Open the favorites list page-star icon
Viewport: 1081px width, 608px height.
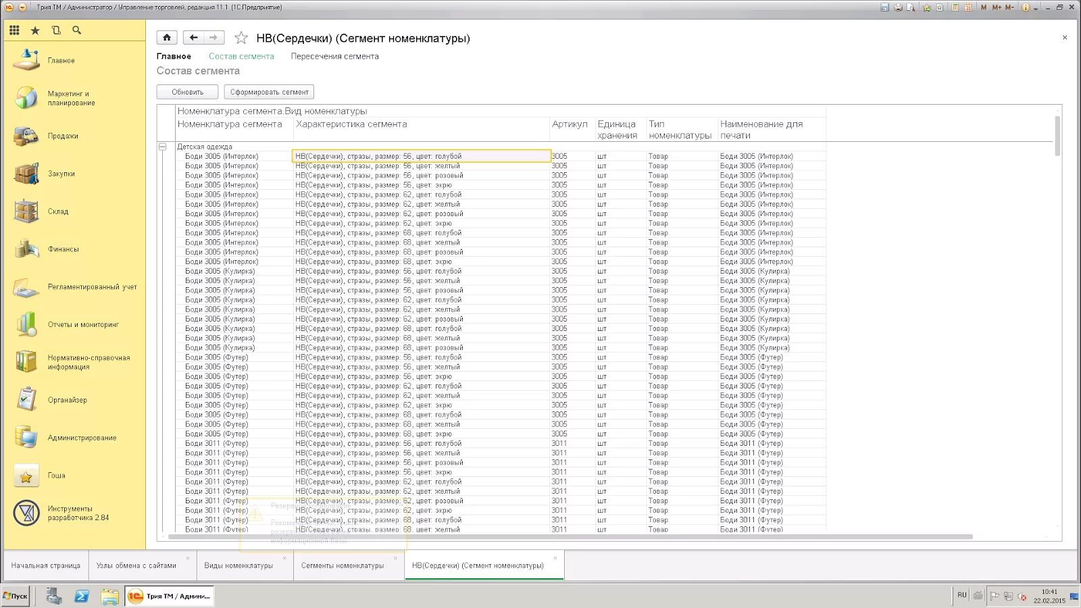[x=940, y=7]
